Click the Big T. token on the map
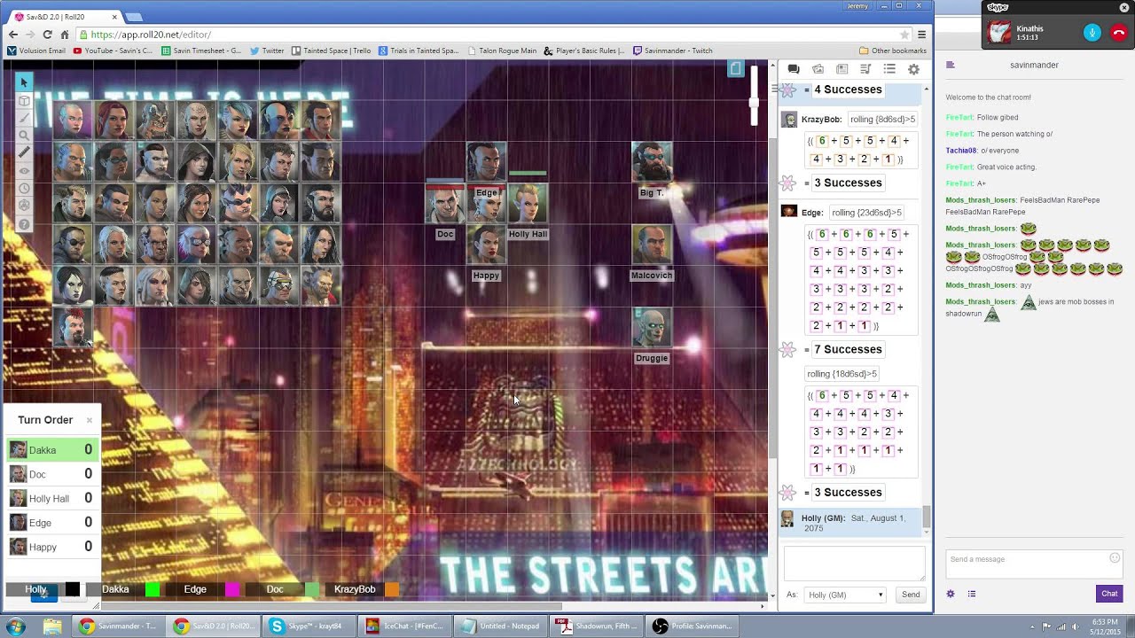The height and width of the screenshot is (638, 1135). coord(652,163)
